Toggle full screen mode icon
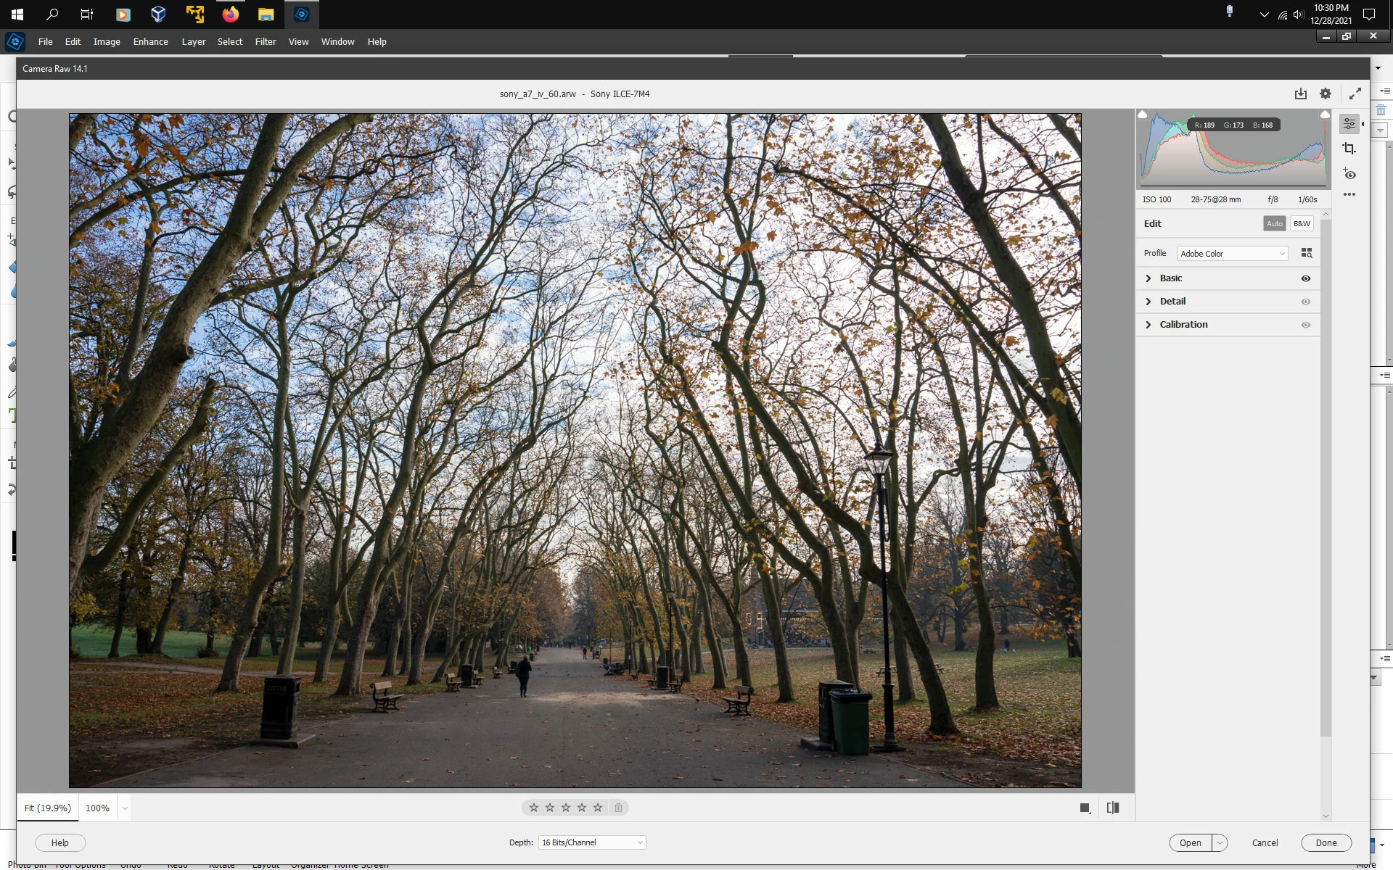1393x870 pixels. point(1355,94)
